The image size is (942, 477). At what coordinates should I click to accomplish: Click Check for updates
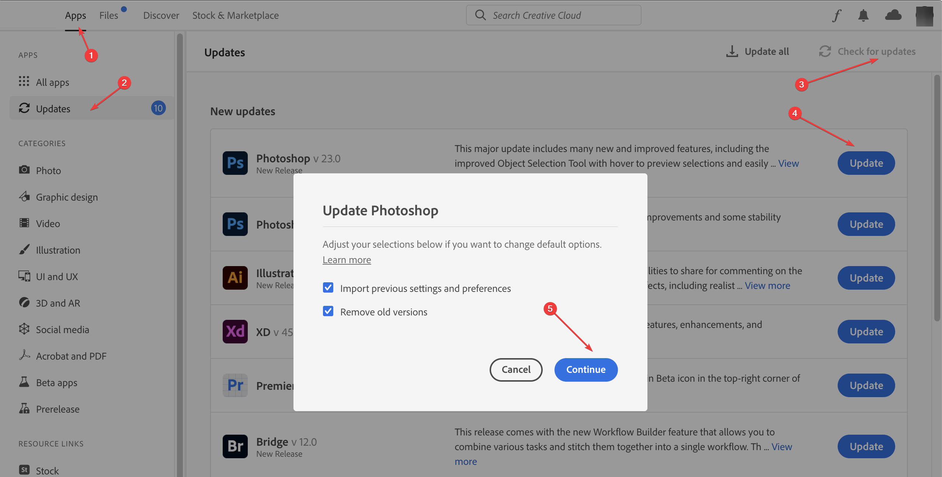pyautogui.click(x=867, y=51)
